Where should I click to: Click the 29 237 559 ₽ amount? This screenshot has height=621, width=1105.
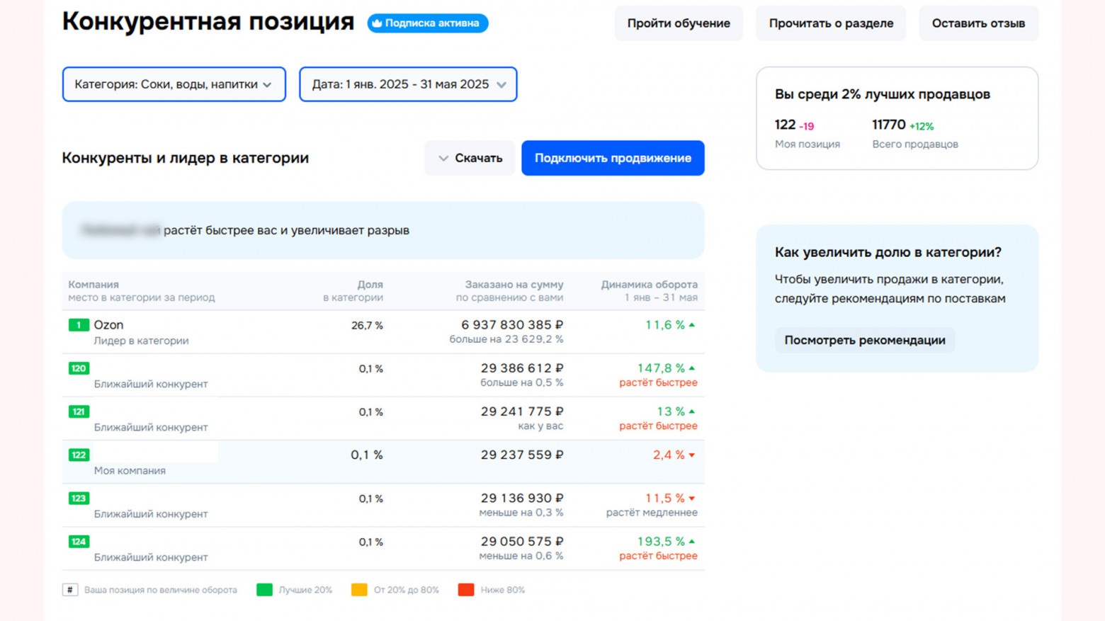(x=522, y=455)
